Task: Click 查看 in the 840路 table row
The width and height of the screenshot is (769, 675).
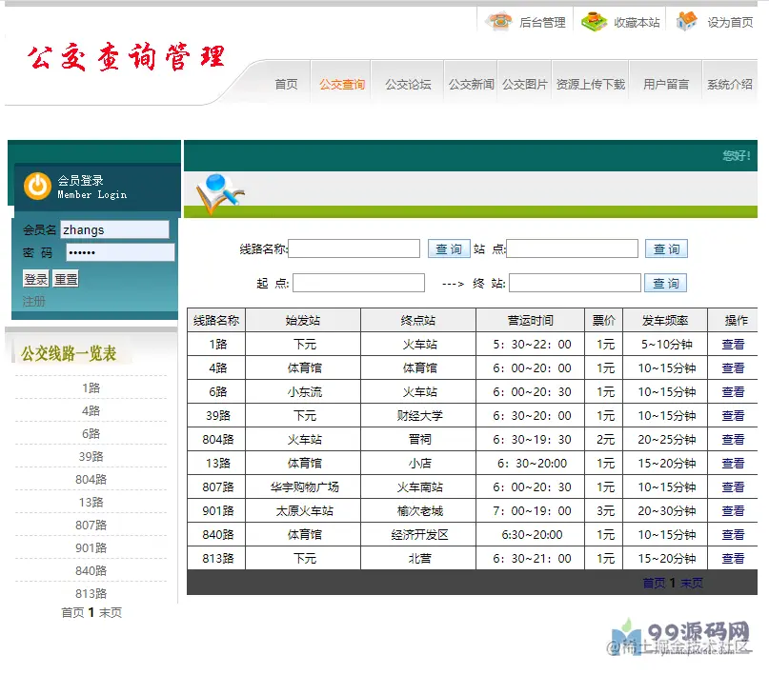Action: [733, 534]
